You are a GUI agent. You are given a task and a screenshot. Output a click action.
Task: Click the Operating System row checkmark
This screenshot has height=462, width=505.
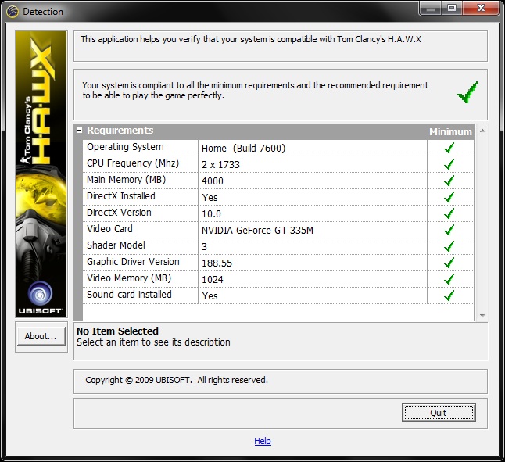(449, 148)
